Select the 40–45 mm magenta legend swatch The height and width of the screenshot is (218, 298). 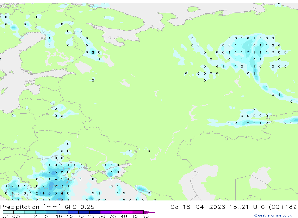coord(127,212)
